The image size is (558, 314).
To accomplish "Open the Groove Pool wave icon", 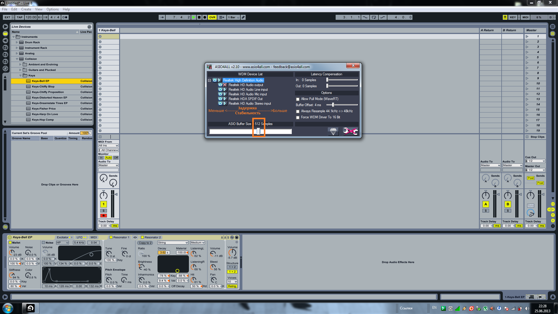I will click(x=5, y=227).
